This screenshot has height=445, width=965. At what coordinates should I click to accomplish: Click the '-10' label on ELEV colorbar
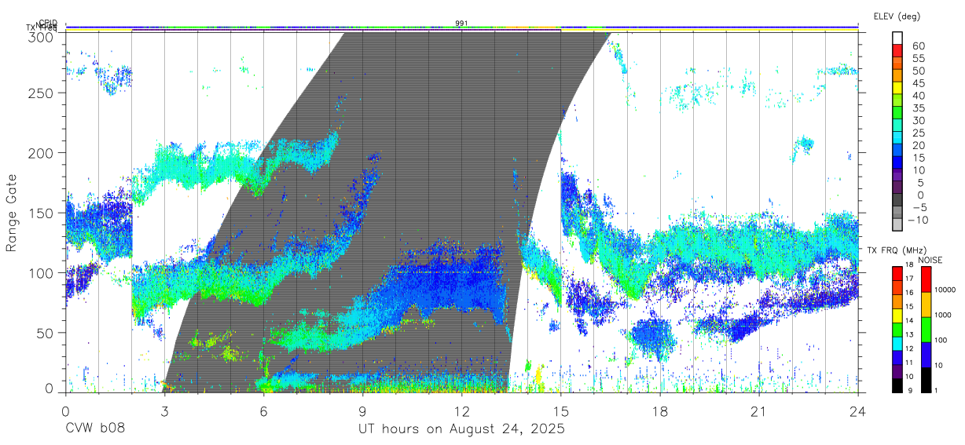(918, 220)
